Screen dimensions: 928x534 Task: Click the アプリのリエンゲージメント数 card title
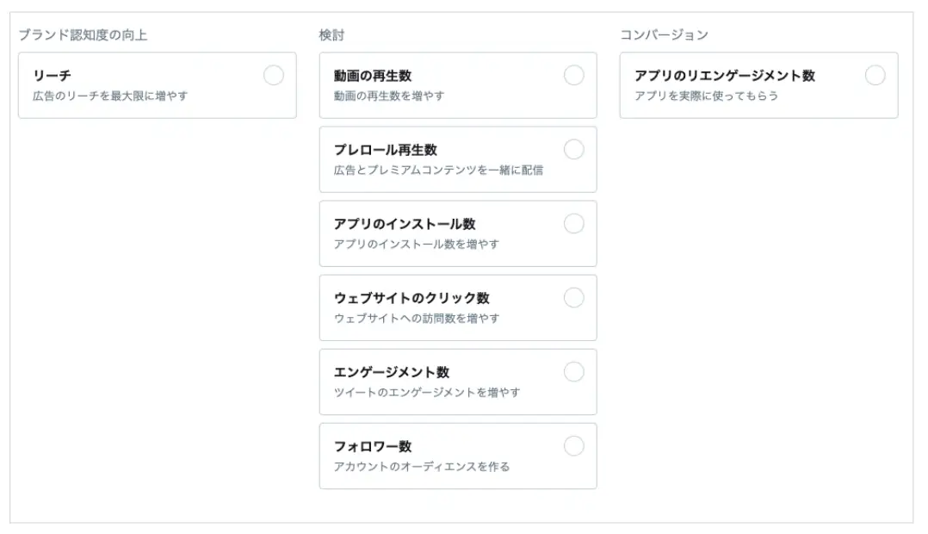coord(725,76)
